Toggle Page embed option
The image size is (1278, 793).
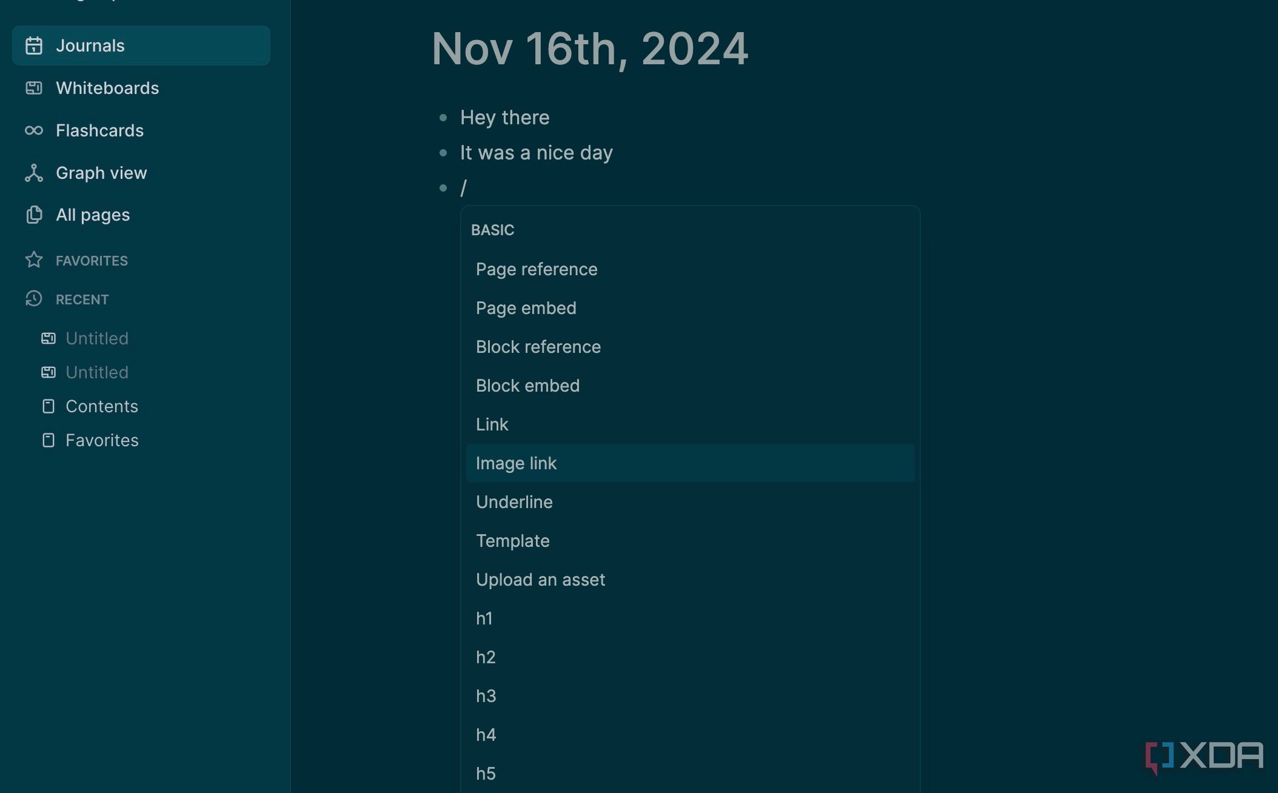point(526,308)
